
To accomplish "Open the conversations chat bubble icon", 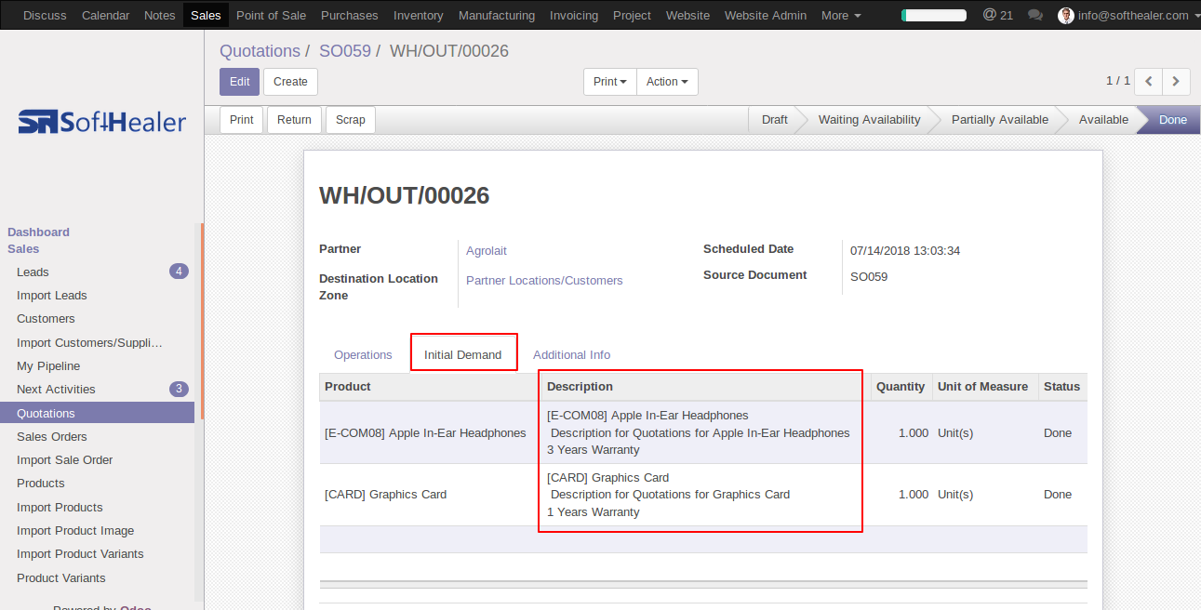I will pos(1034,15).
